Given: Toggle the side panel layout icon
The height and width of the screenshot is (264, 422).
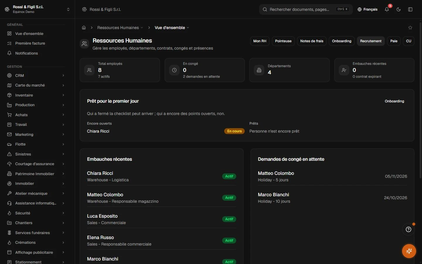Looking at the screenshot, I should (410, 9).
